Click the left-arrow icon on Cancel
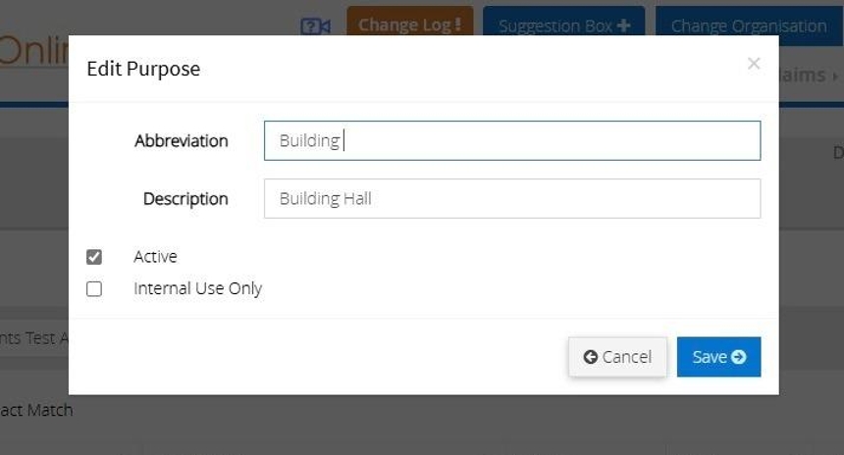 click(590, 357)
